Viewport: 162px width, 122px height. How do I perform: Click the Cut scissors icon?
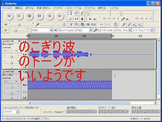71,24
